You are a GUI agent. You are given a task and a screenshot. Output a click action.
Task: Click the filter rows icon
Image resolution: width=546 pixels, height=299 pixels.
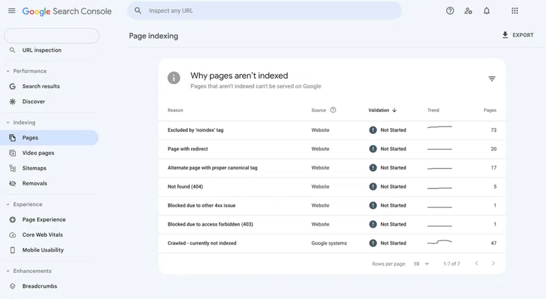492,79
